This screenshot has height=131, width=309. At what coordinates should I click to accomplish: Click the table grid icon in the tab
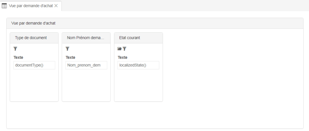[5, 6]
